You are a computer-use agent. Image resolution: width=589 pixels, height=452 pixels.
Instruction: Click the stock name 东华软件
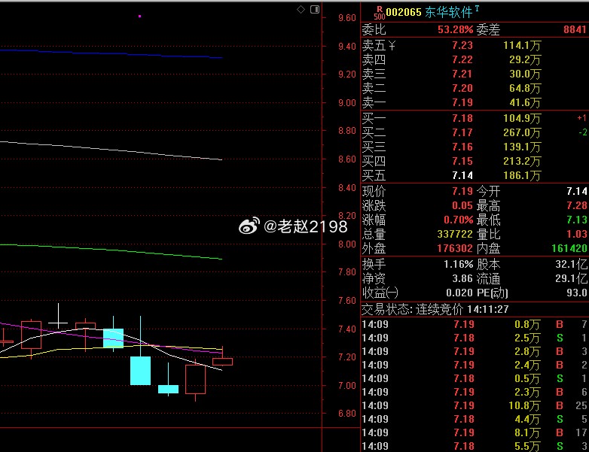pyautogui.click(x=448, y=12)
